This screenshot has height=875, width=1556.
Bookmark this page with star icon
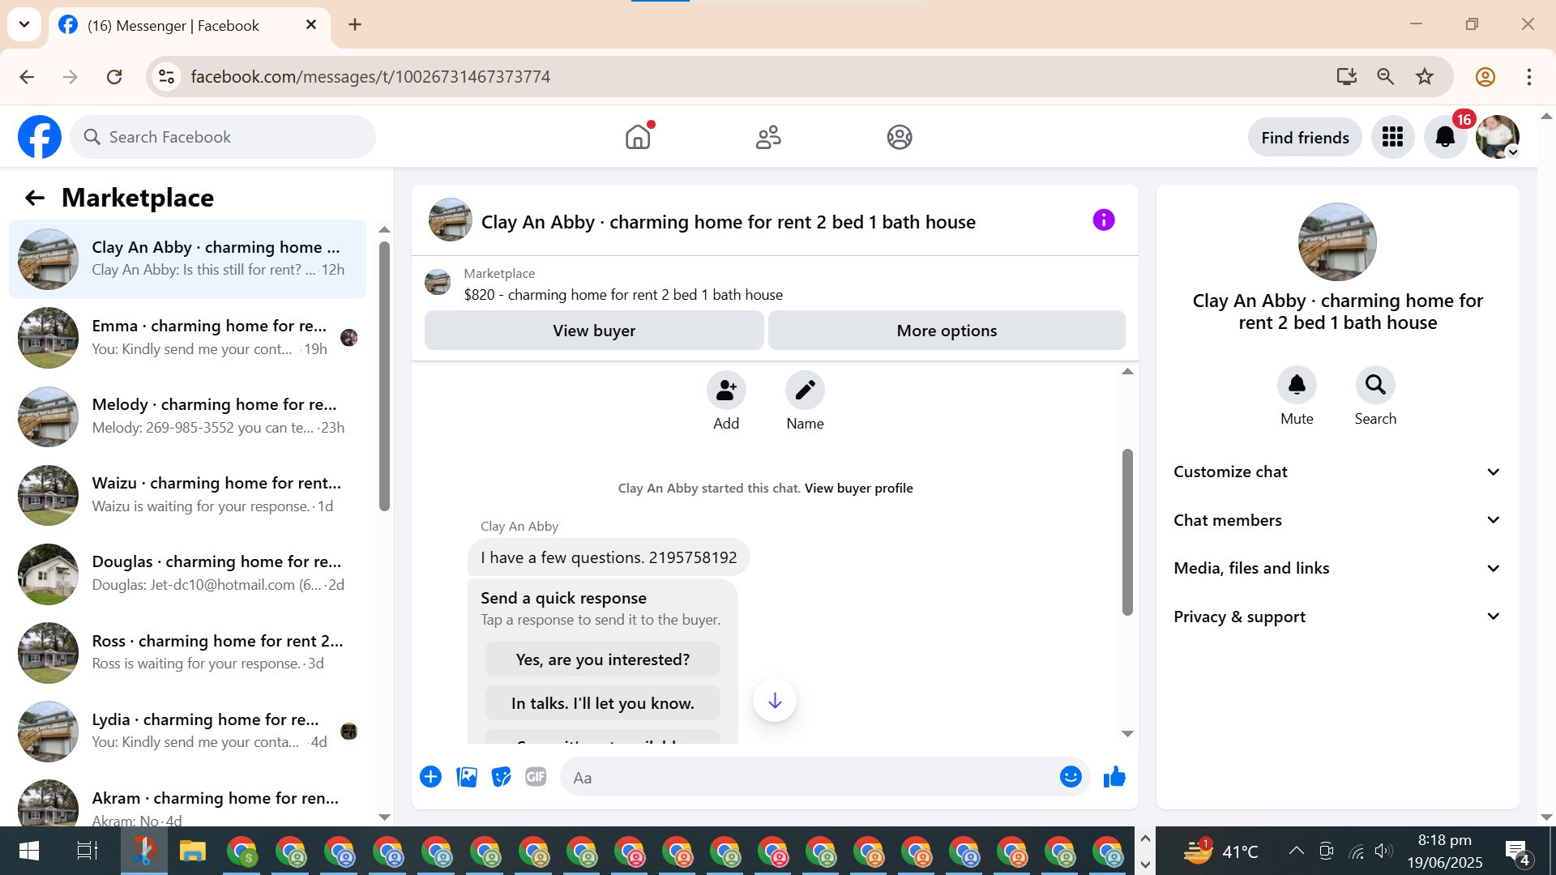1425,77
